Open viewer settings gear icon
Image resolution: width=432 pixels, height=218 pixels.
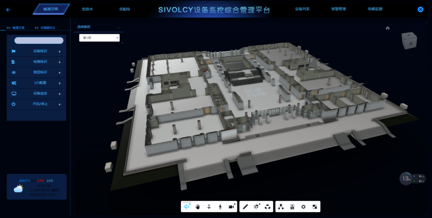pos(303,207)
